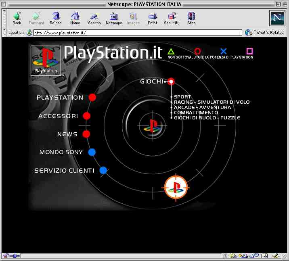Open the Security info button
Screen dimensions: 289x261
(172, 19)
